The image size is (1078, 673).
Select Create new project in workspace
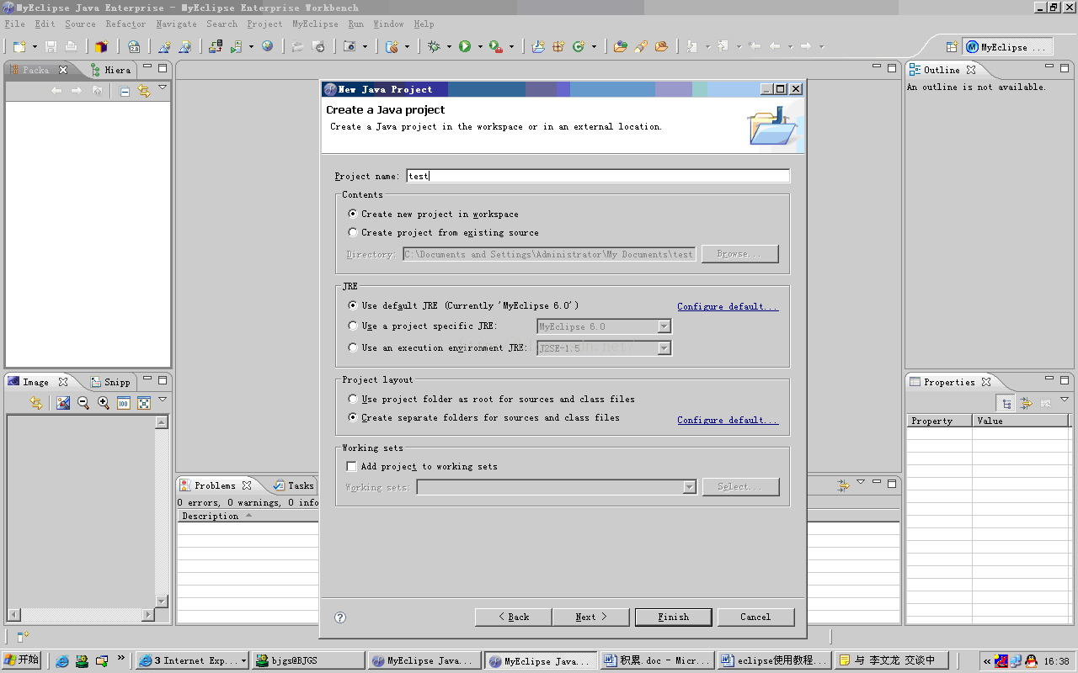434,214
